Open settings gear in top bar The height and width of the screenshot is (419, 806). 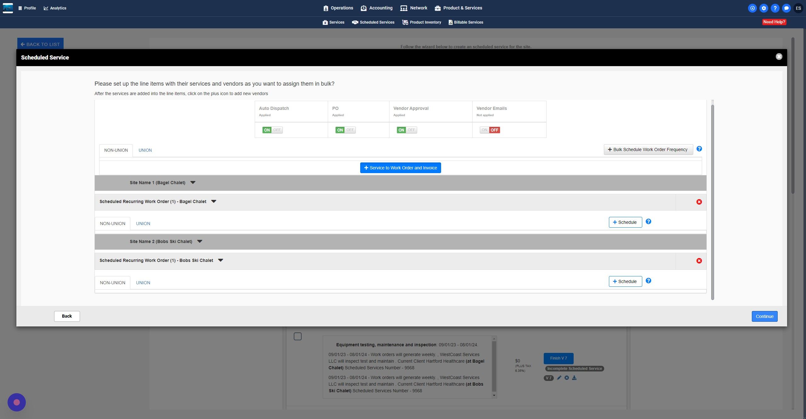(x=763, y=8)
